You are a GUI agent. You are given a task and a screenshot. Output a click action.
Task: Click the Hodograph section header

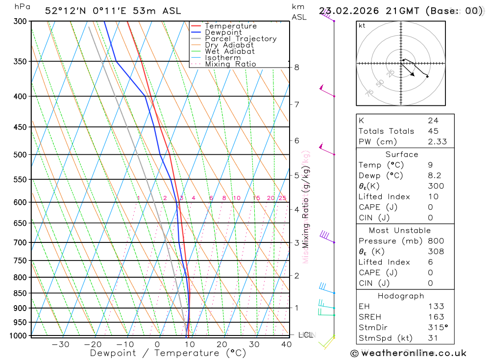(401, 296)
